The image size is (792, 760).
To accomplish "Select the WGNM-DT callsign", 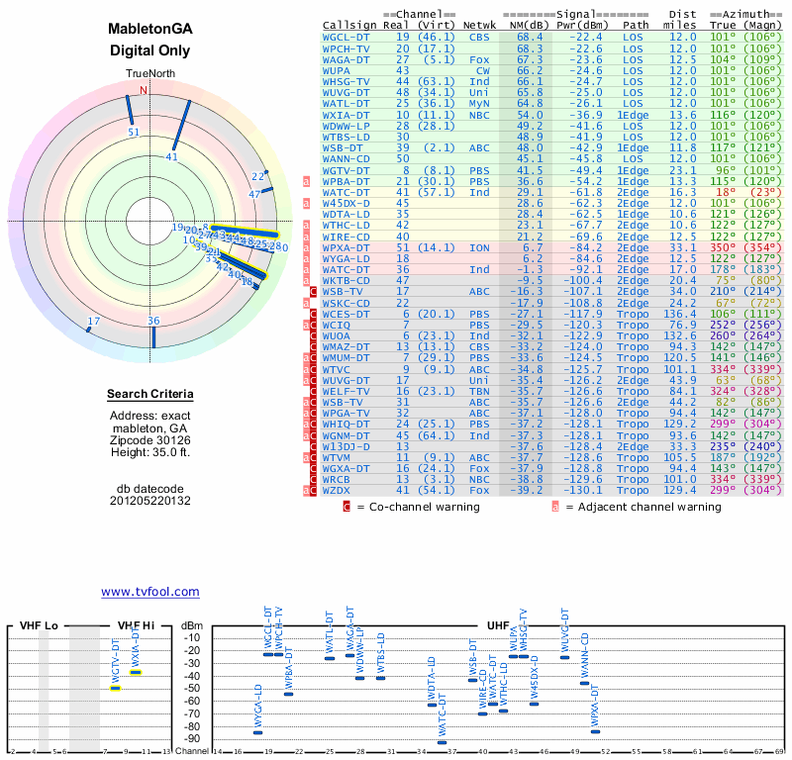I will [346, 435].
